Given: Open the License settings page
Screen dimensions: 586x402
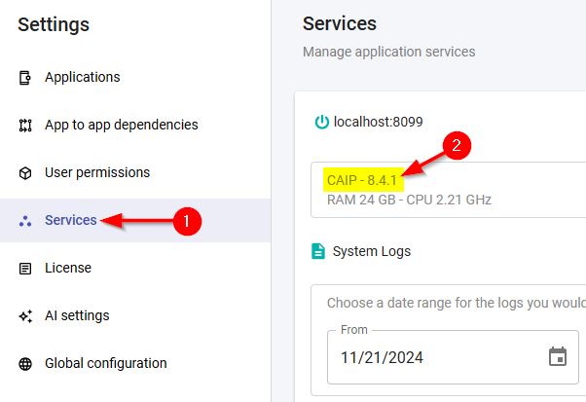Looking at the screenshot, I should pyautogui.click(x=68, y=268).
